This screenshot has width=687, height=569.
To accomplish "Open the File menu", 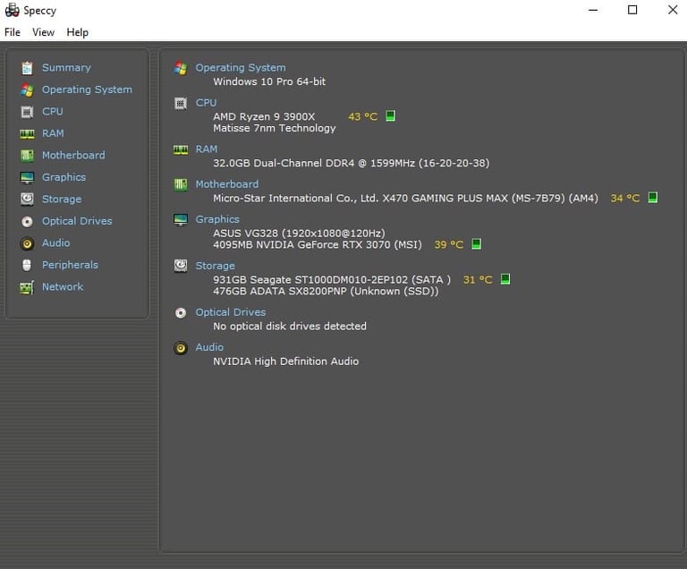I will click(x=13, y=32).
